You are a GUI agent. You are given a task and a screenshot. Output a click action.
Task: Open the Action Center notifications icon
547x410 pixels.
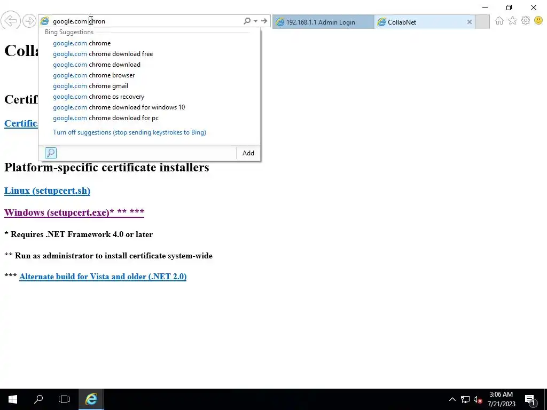[530, 399]
